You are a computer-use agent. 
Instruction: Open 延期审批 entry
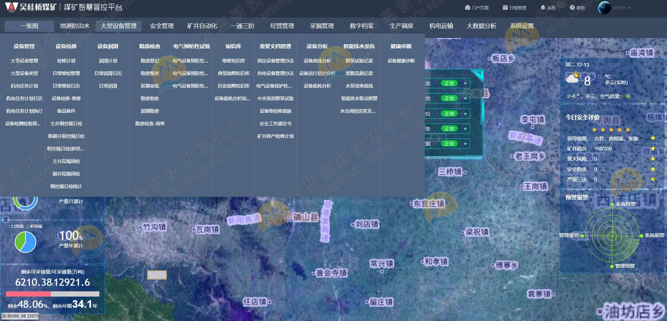click(x=150, y=86)
